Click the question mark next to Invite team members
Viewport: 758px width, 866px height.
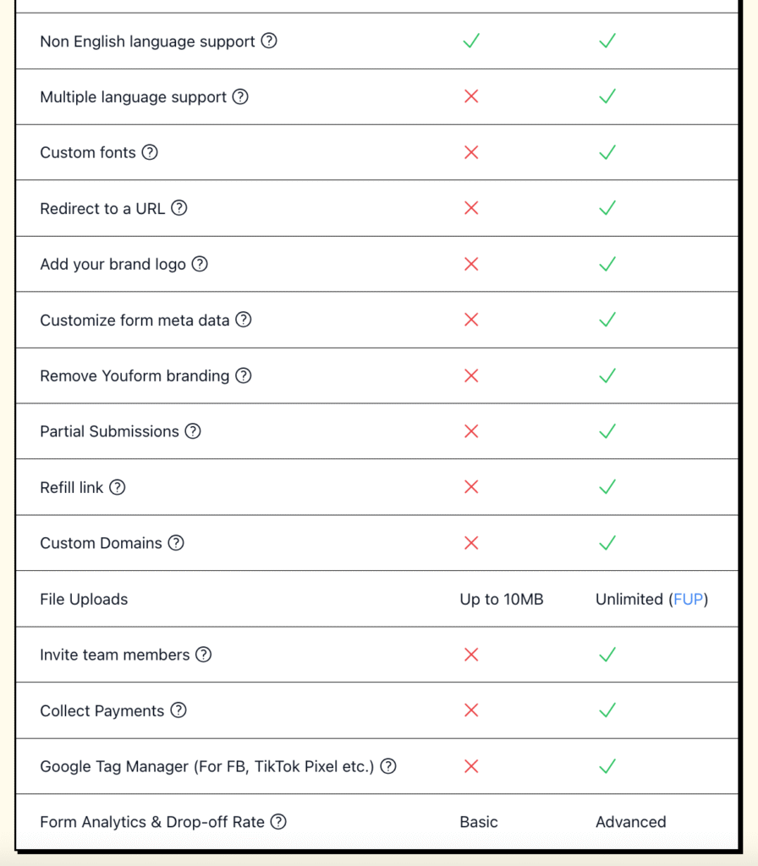pyautogui.click(x=203, y=655)
